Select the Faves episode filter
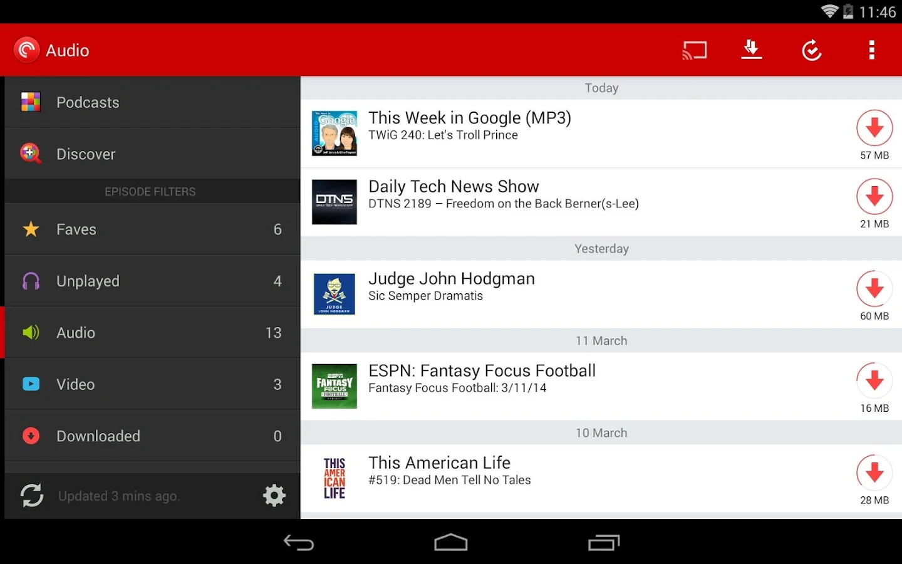This screenshot has width=902, height=564. point(152,229)
